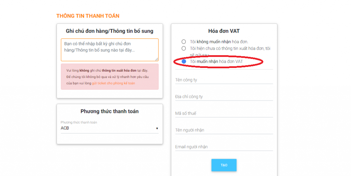Image resolution: width=351 pixels, height=176 pixels.
Task: Click the "Tôi không muốn nhận hóa đơn" label text
Action: coord(219,42)
